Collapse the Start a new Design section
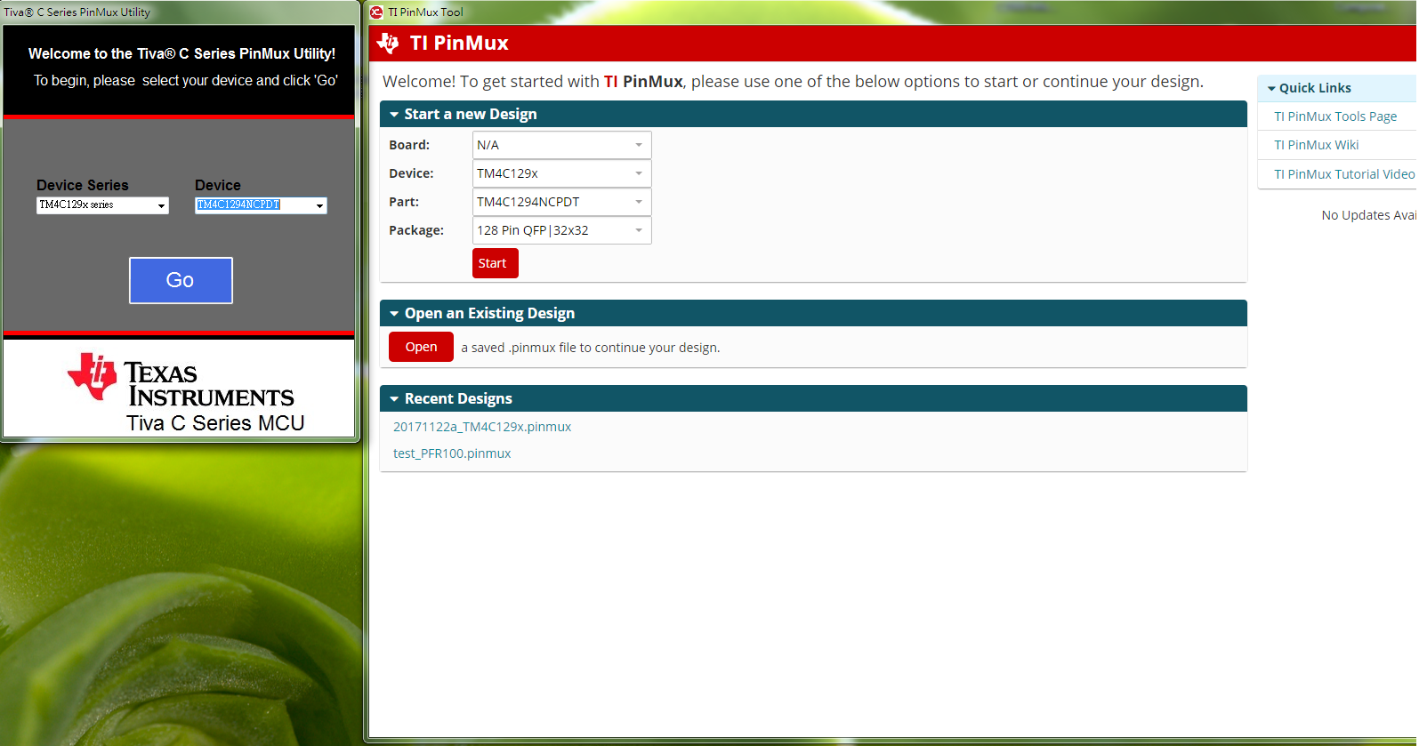 tap(394, 115)
